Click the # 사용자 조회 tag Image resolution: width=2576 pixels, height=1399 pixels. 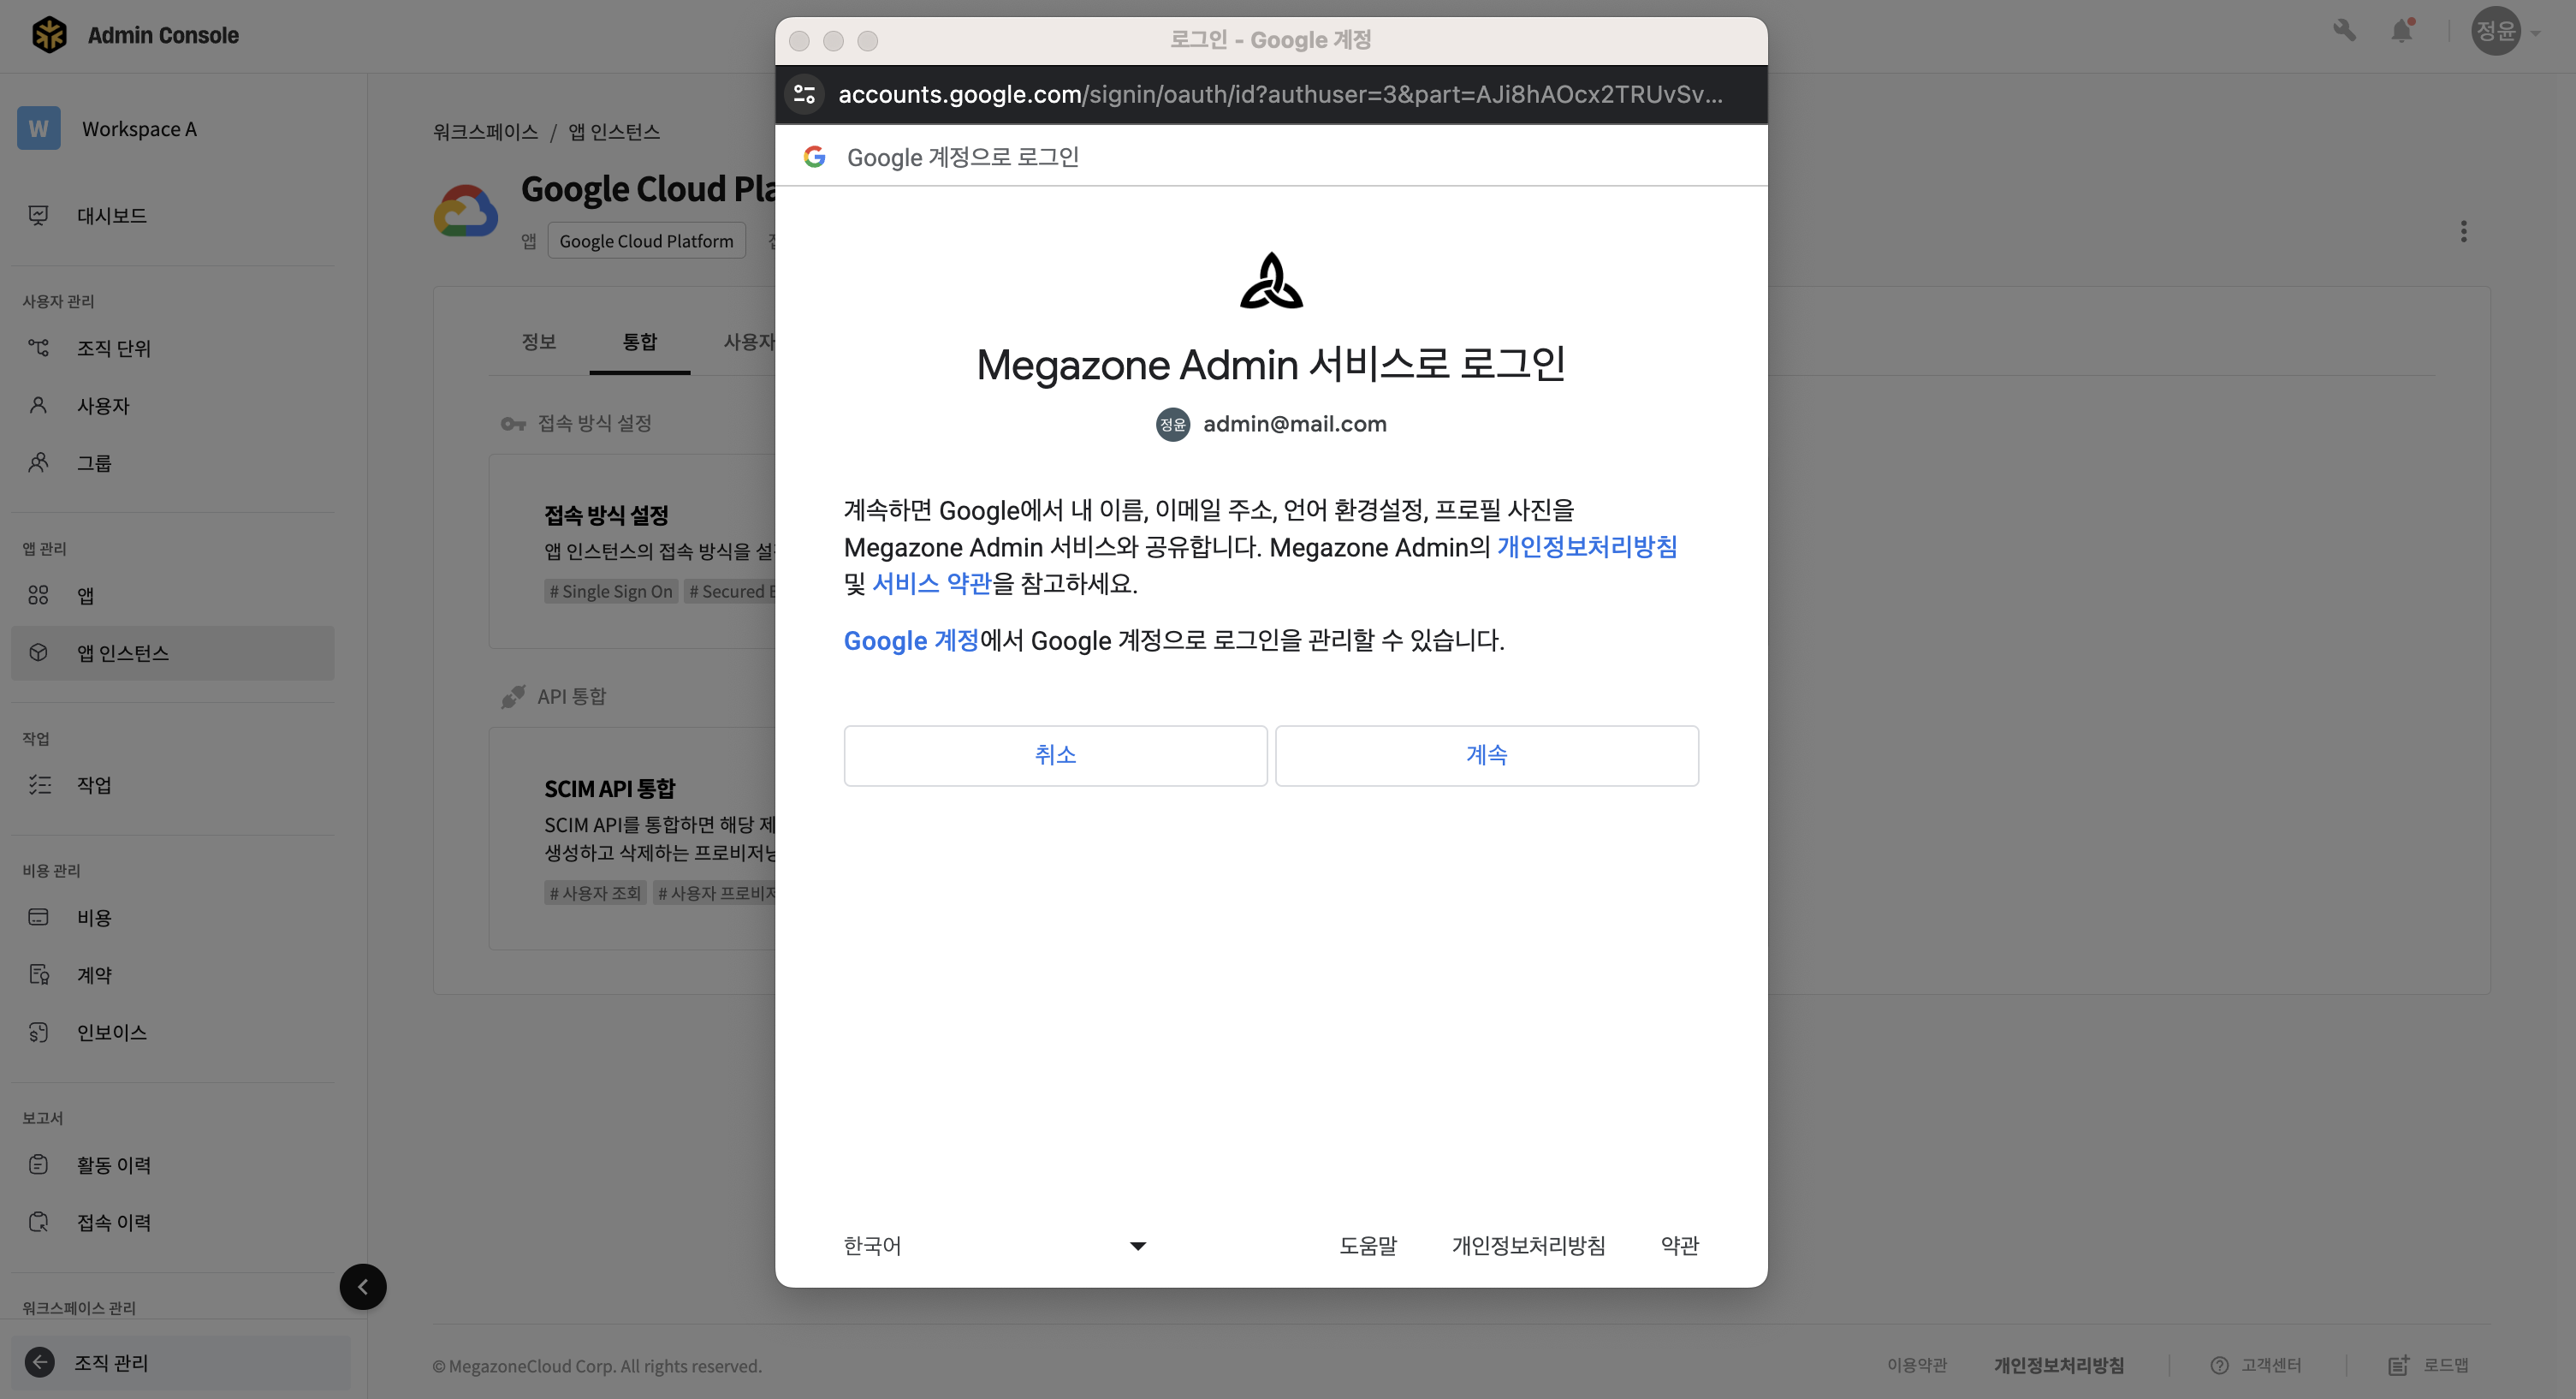pos(595,893)
